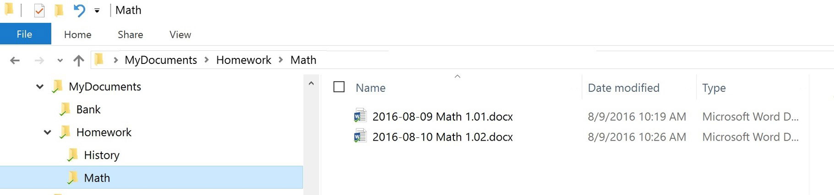Open the recent locations dropdown arrow
The image size is (834, 195).
pos(60,60)
